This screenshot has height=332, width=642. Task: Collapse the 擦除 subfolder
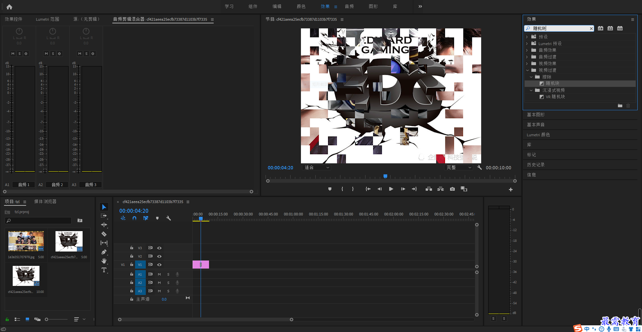(x=531, y=77)
